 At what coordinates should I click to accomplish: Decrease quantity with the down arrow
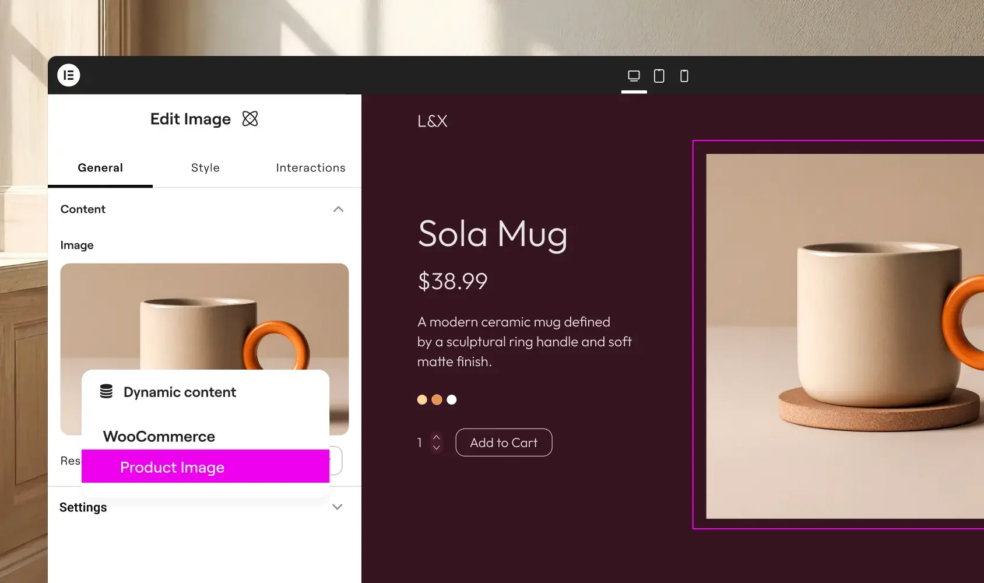437,448
